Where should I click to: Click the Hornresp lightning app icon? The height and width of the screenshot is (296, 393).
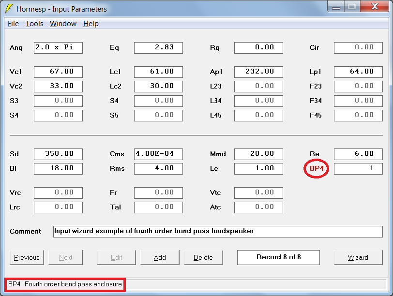pos(9,9)
